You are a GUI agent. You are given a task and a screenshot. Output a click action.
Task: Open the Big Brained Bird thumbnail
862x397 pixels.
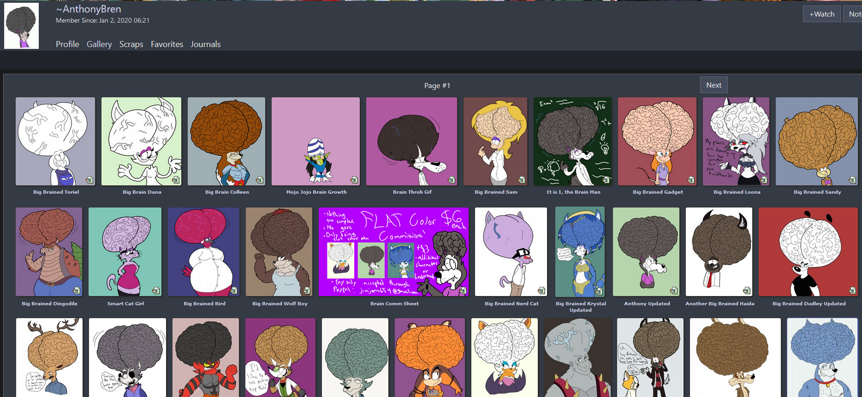(204, 252)
